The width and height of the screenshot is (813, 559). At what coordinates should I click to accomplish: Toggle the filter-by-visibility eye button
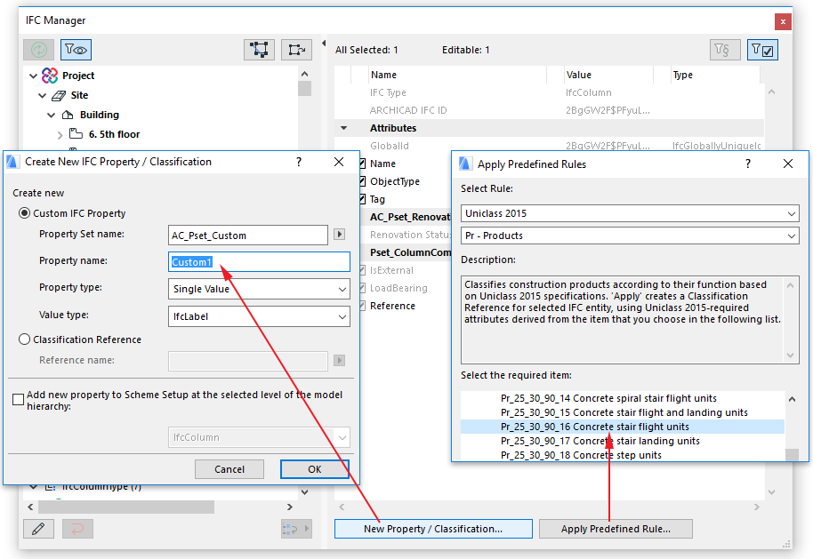pyautogui.click(x=76, y=50)
